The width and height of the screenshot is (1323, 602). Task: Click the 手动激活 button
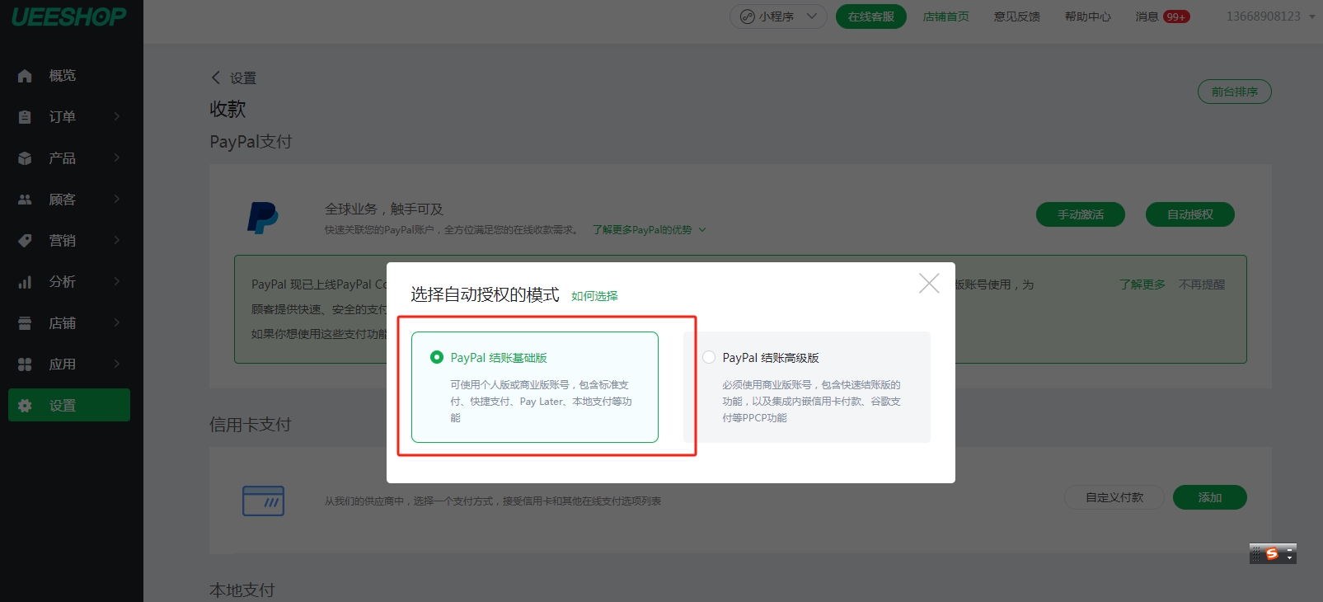click(1081, 214)
